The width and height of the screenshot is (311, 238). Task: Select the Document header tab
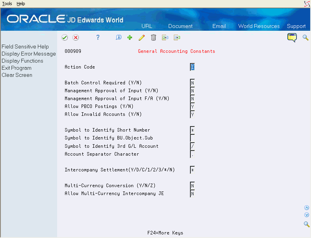180,26
